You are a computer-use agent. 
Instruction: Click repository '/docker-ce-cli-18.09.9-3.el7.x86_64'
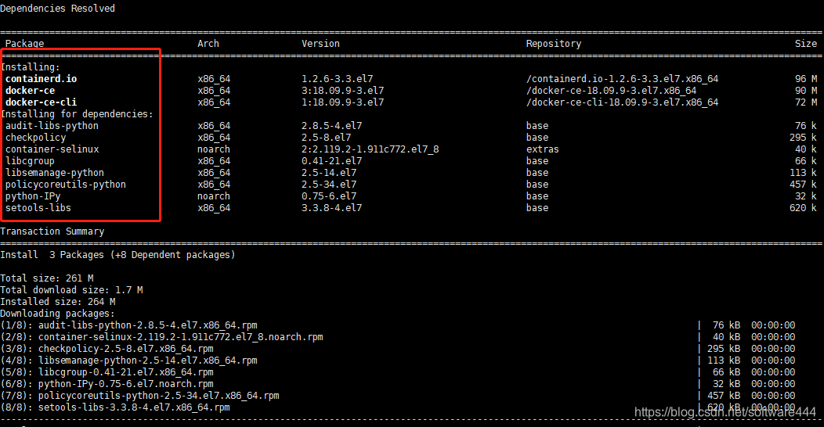point(622,102)
